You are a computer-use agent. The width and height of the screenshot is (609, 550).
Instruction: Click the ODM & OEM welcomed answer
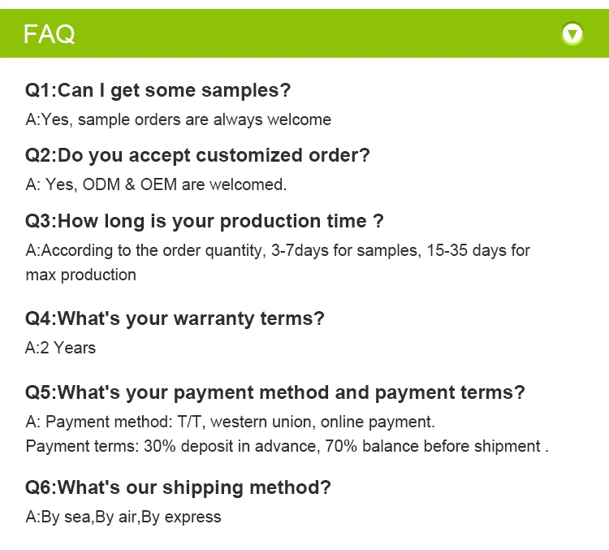coord(156,184)
